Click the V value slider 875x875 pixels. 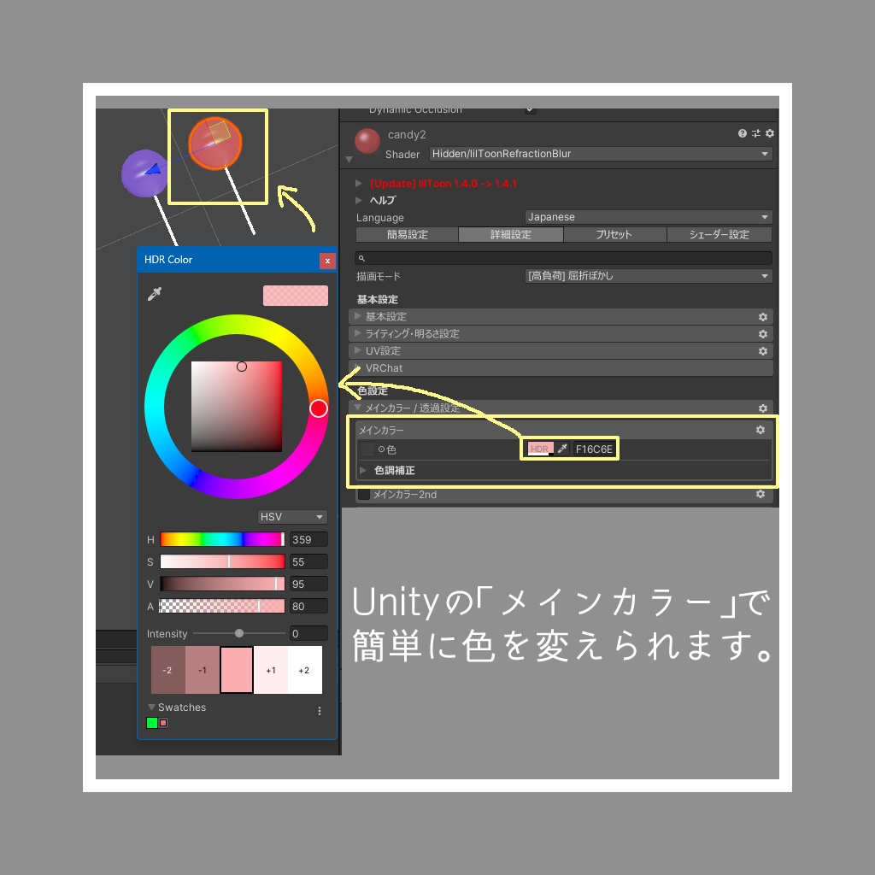pyautogui.click(x=222, y=584)
